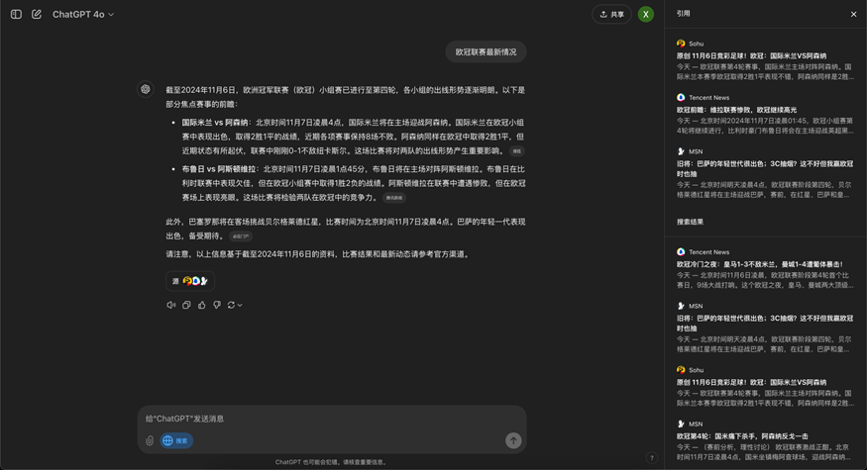Screen dimensions: 867x470
Task: Click the last MSN icon at bottom
Action: click(681, 423)
